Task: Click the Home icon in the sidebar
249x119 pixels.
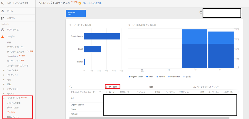Action: tap(3, 11)
